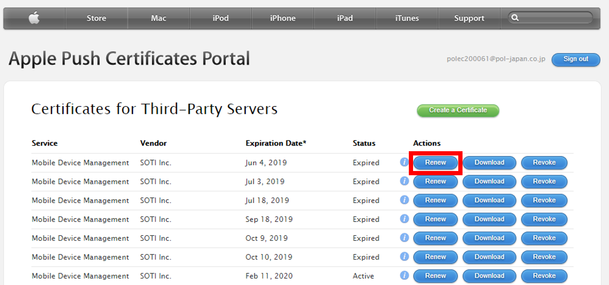Revoke the Feb 11, 2020 certificate
Image resolution: width=609 pixels, height=285 pixels.
(x=544, y=276)
